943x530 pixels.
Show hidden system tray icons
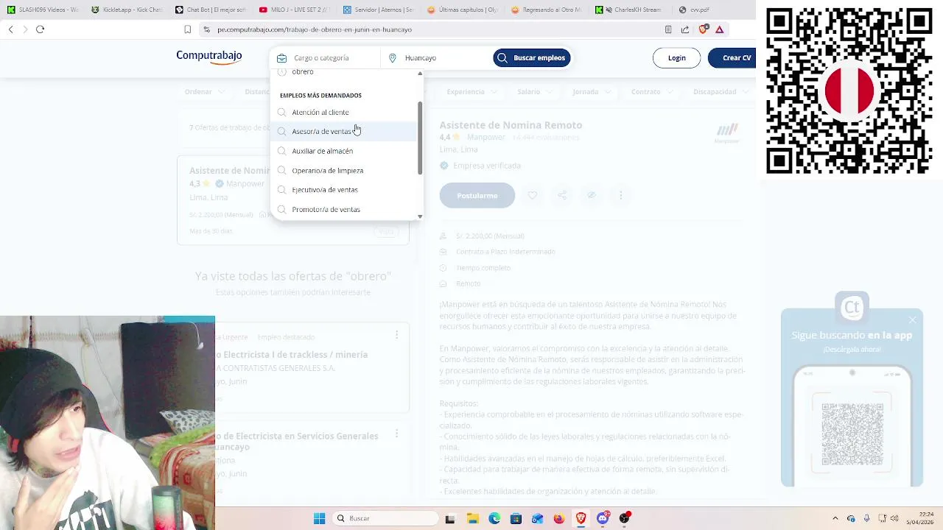[x=835, y=518]
